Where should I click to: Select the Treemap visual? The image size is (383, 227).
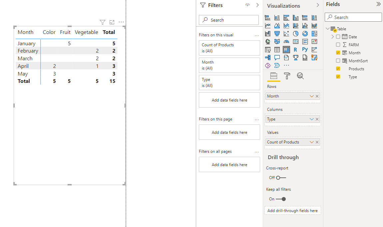(x=314, y=34)
